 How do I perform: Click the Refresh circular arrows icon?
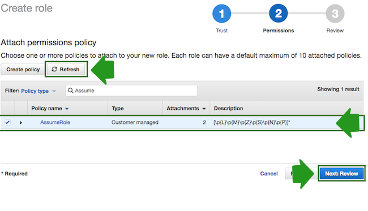tap(54, 69)
